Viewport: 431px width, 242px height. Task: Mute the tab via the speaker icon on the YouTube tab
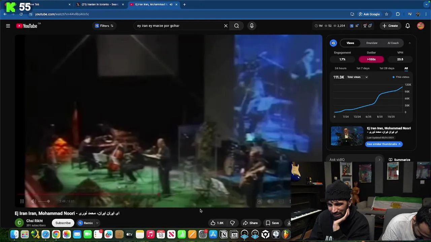click(171, 4)
